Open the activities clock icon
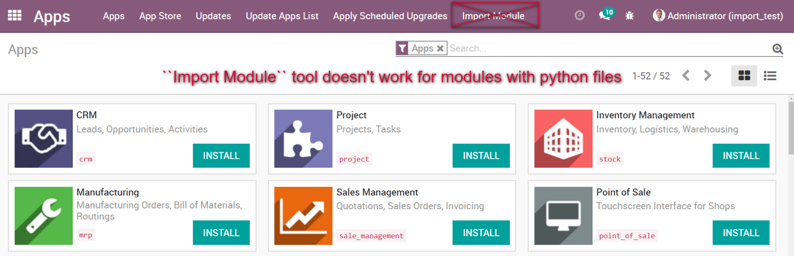The height and width of the screenshot is (256, 794). (x=580, y=15)
